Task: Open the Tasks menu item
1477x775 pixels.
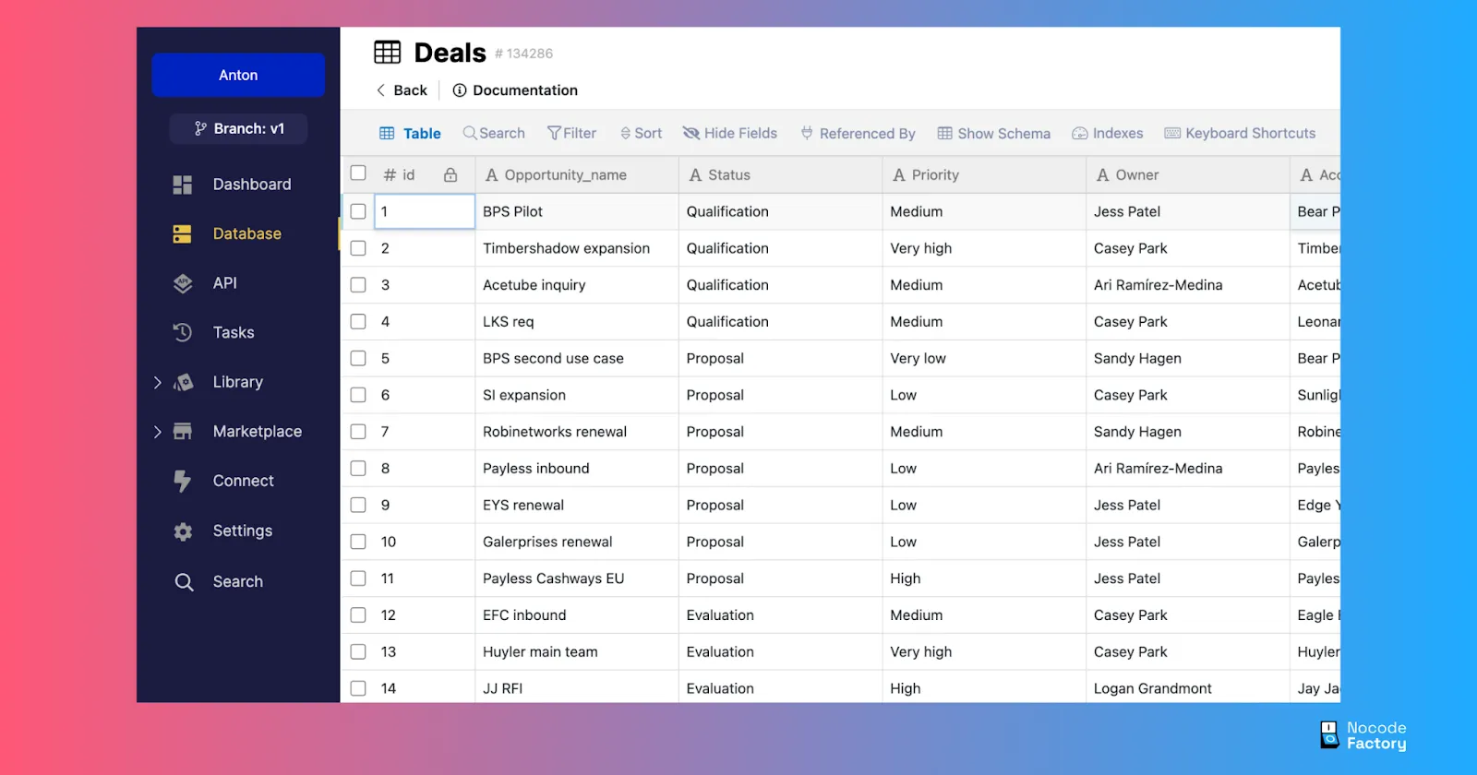Action: point(234,332)
